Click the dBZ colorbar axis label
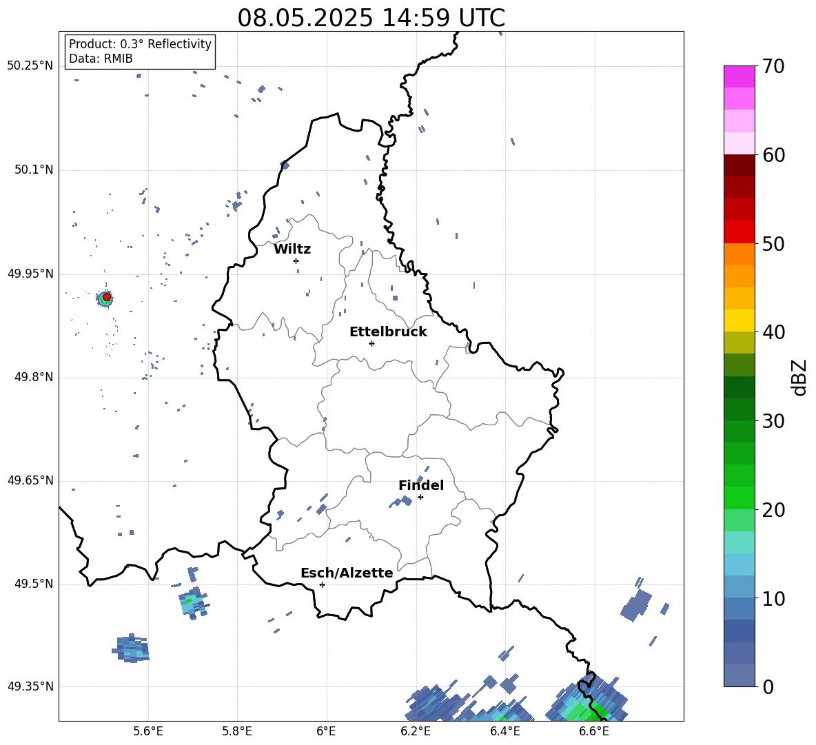This screenshot has height=745, width=816. [800, 377]
